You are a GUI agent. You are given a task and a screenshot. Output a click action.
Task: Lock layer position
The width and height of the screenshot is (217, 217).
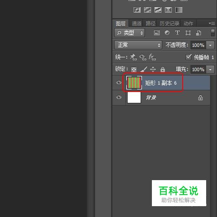pos(153,69)
